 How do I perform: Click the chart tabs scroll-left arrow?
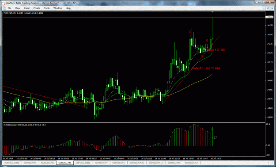point(268,163)
